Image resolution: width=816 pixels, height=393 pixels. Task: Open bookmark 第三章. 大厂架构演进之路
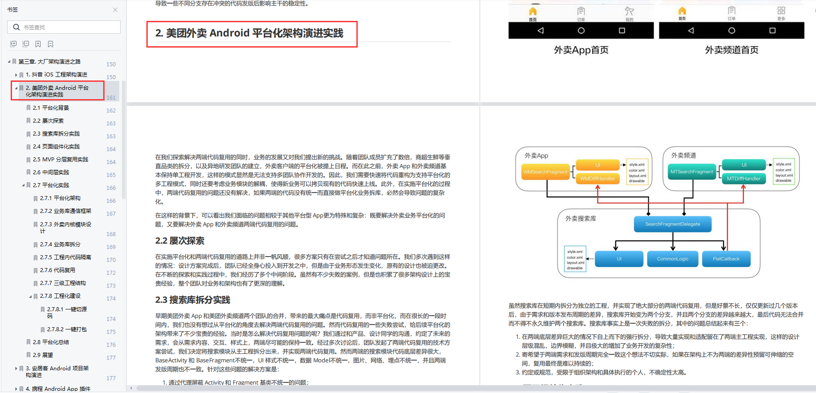click(x=49, y=62)
